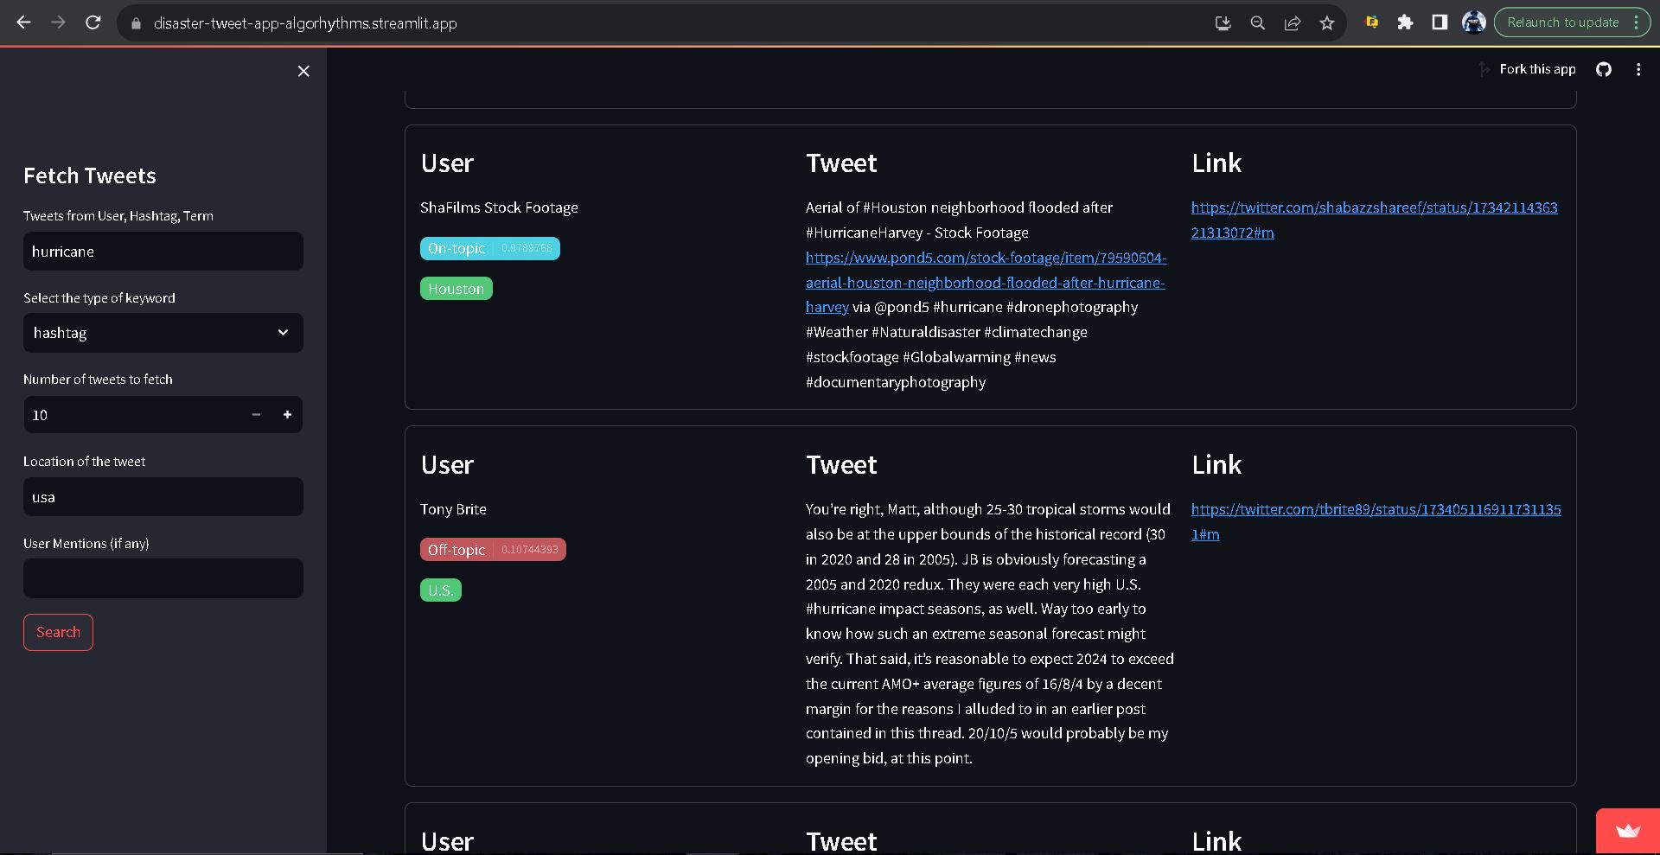The height and width of the screenshot is (855, 1660).
Task: Click the zoom magnifier icon in address bar
Action: 1258,23
